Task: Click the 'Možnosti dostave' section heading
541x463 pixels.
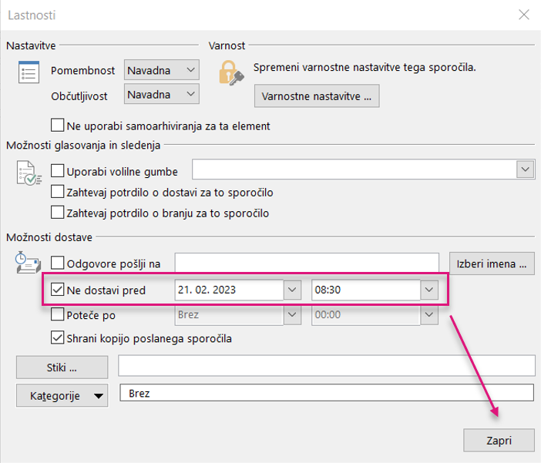Action: (x=49, y=237)
